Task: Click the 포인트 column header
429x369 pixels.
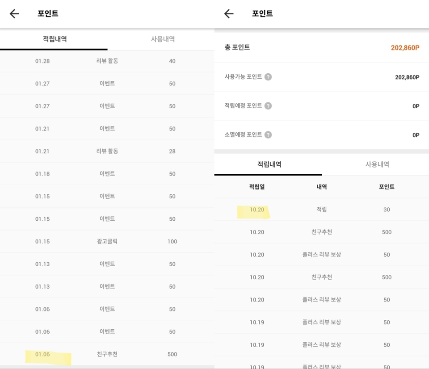Action: click(387, 187)
